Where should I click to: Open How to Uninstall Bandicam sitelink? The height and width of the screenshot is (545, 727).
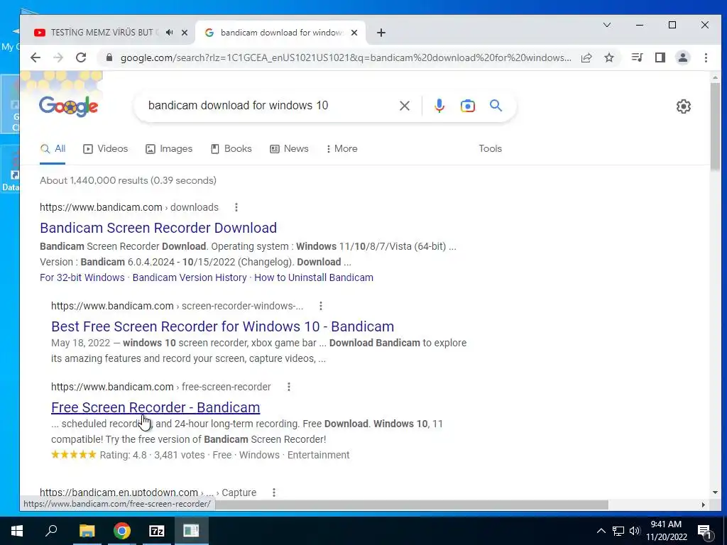pos(314,277)
